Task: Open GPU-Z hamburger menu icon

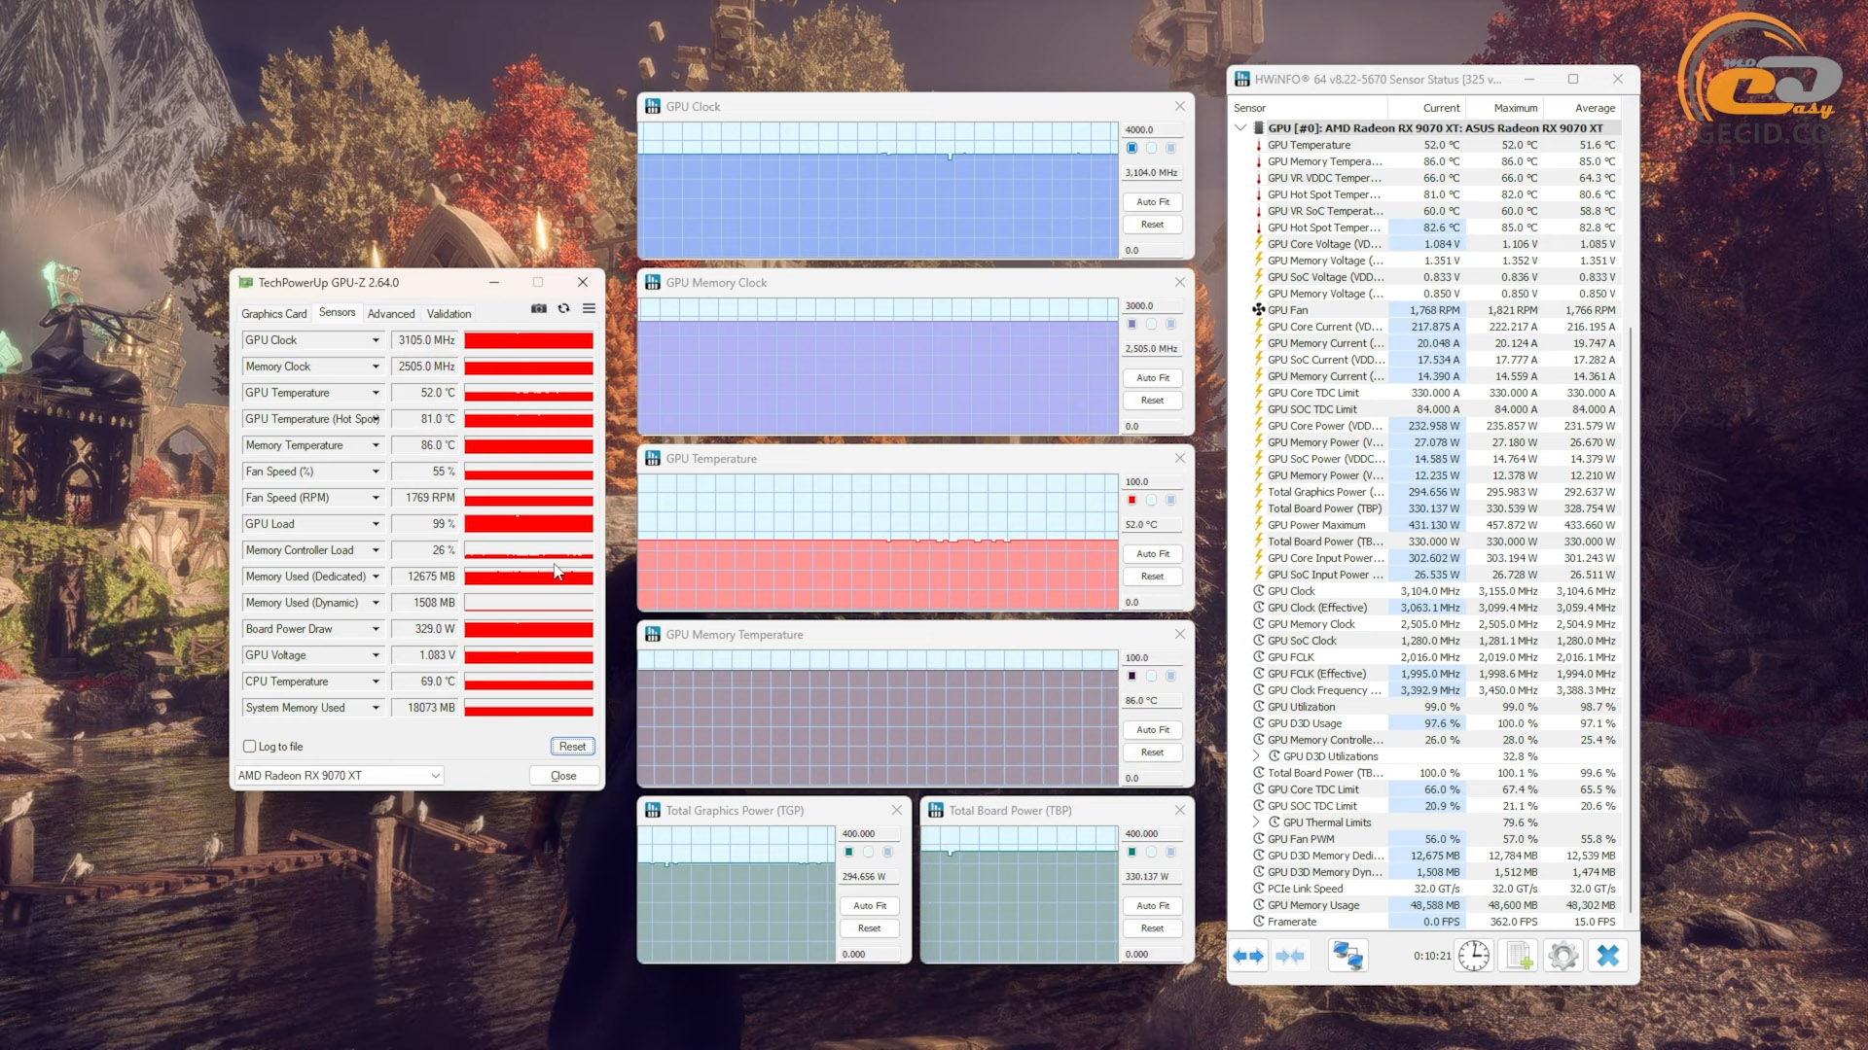Action: tap(589, 308)
